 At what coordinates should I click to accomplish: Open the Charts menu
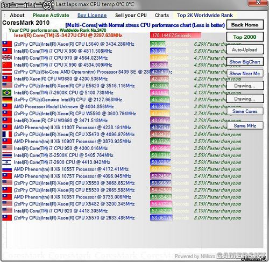click(162, 16)
